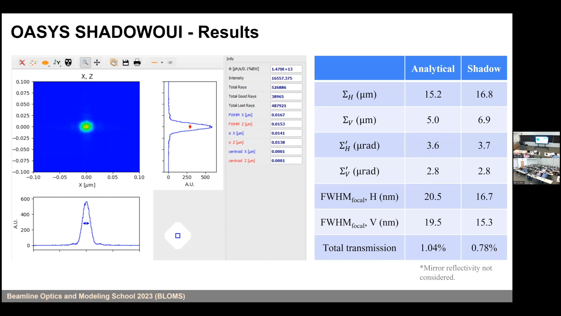This screenshot has height=316, width=561.
Task: Click the 'Total transmission' row label
Action: pos(359,248)
